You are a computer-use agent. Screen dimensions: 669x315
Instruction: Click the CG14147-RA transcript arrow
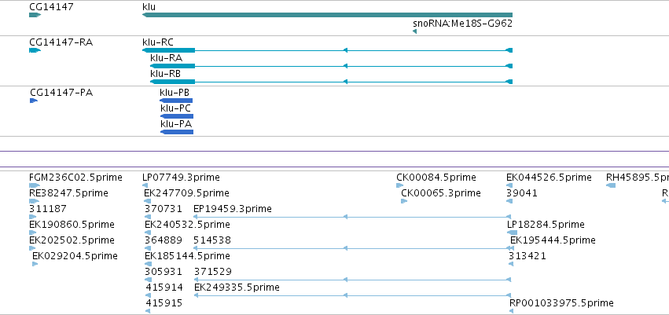(35, 50)
